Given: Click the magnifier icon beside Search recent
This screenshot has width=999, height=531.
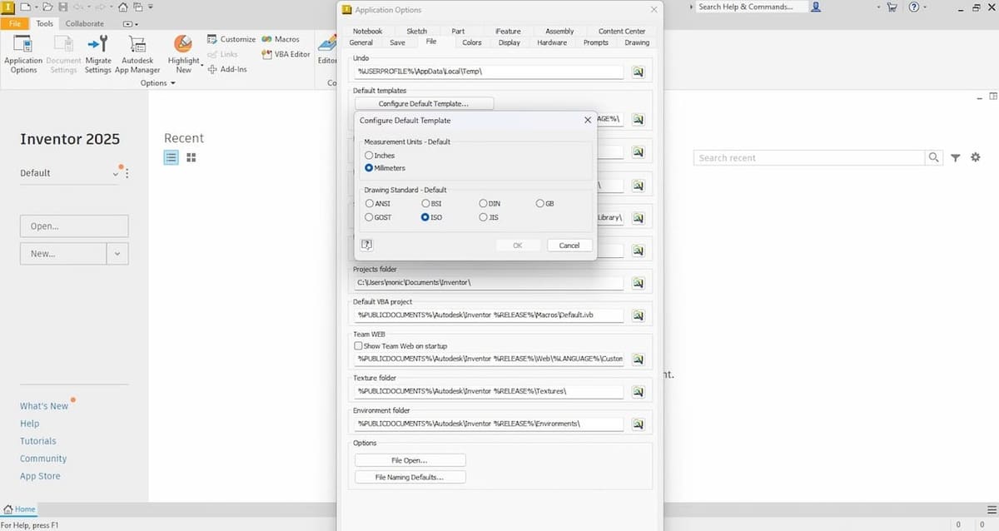Looking at the screenshot, I should (934, 157).
